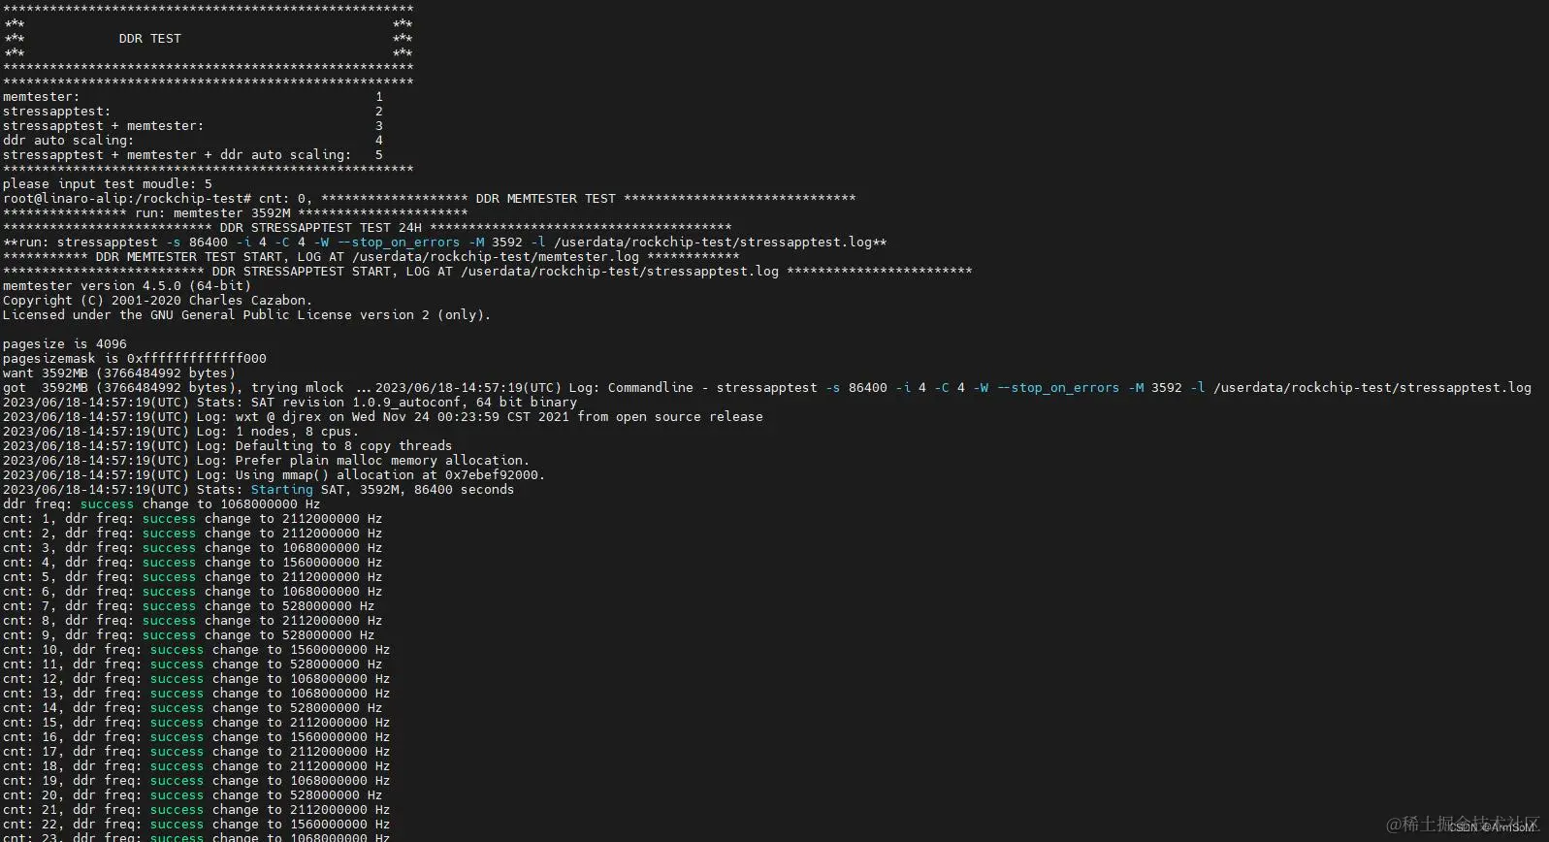Click the "cnt: 15, ddr freq" line
The width and height of the screenshot is (1549, 842).
tap(197, 723)
